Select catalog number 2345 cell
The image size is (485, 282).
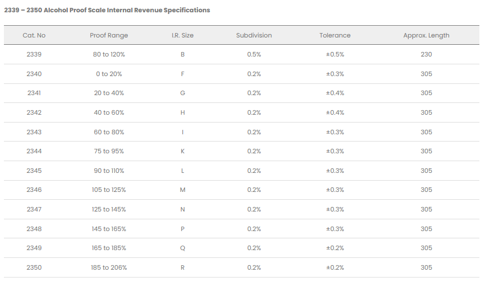(x=34, y=171)
